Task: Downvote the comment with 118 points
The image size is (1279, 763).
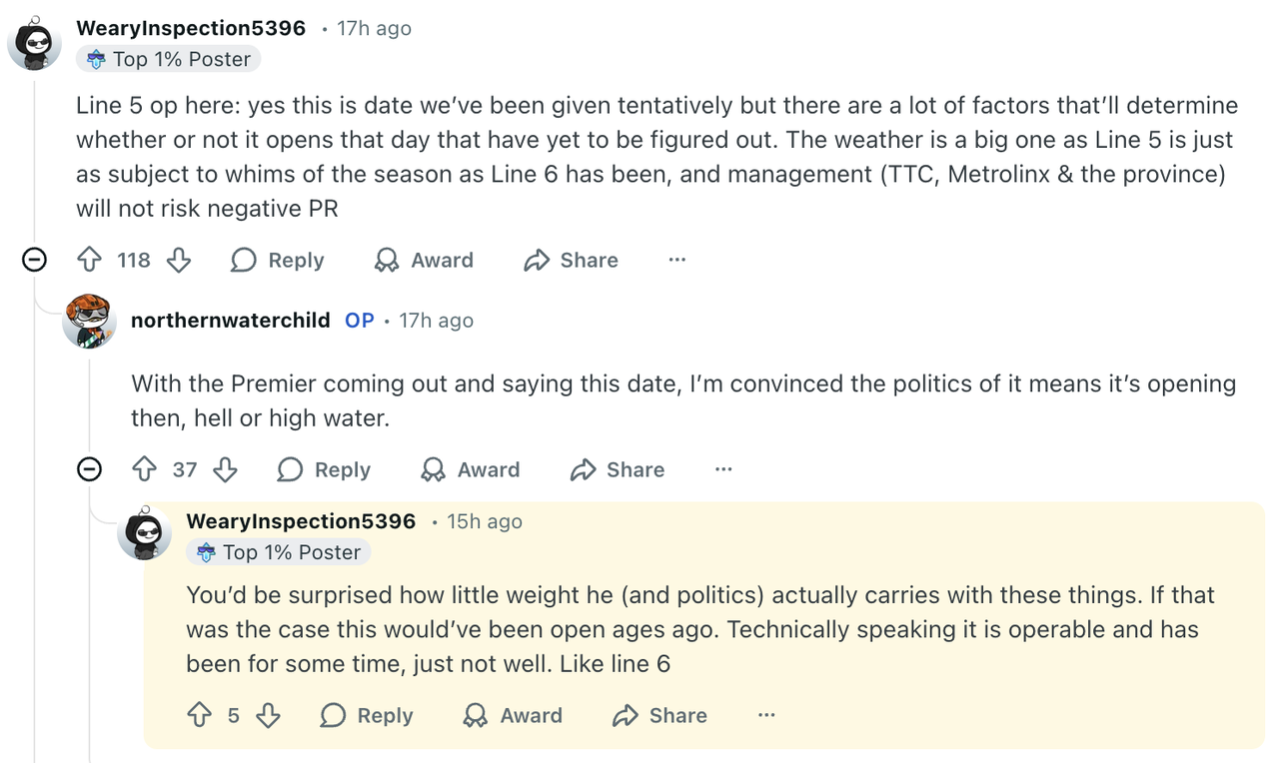Action: (x=179, y=261)
